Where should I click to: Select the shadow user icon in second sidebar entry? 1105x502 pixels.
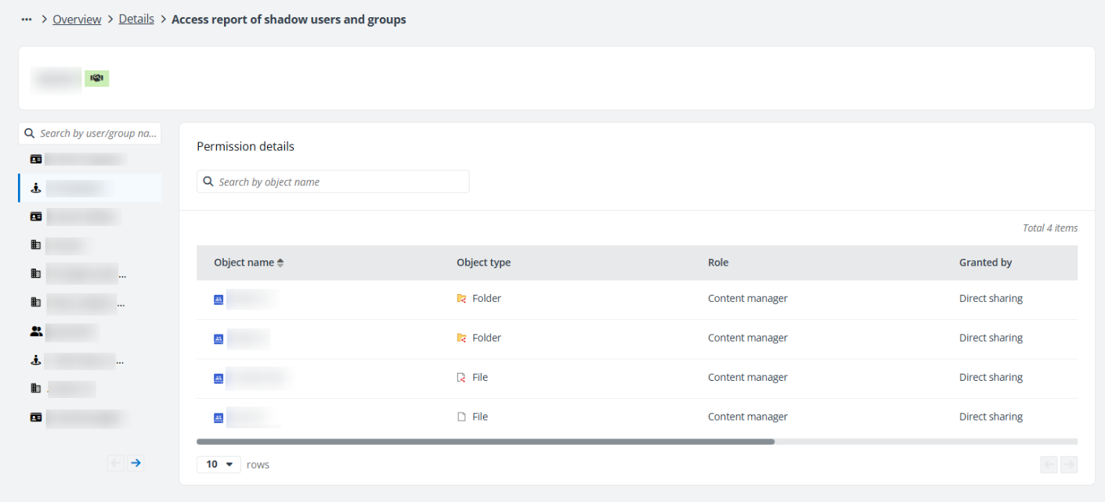point(35,188)
